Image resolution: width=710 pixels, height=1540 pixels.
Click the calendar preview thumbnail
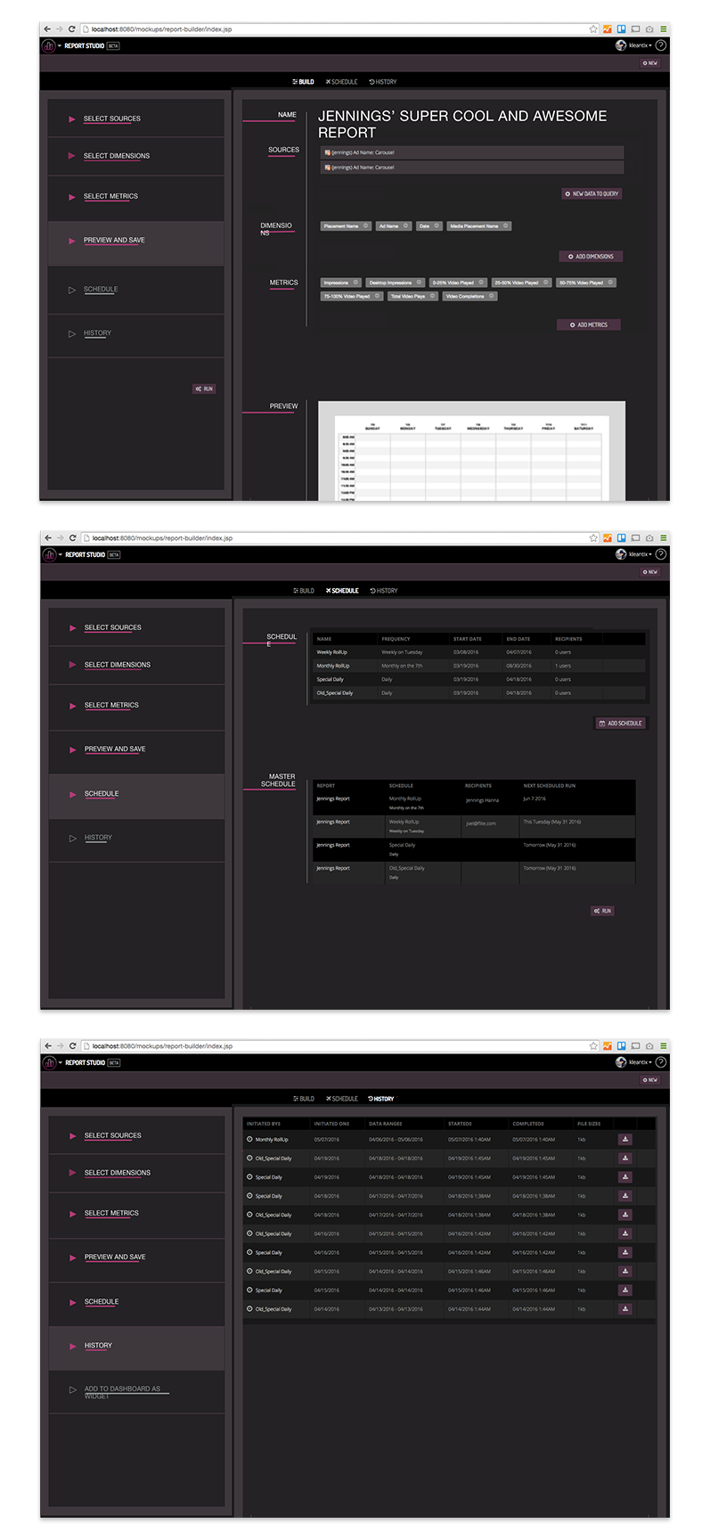471,451
